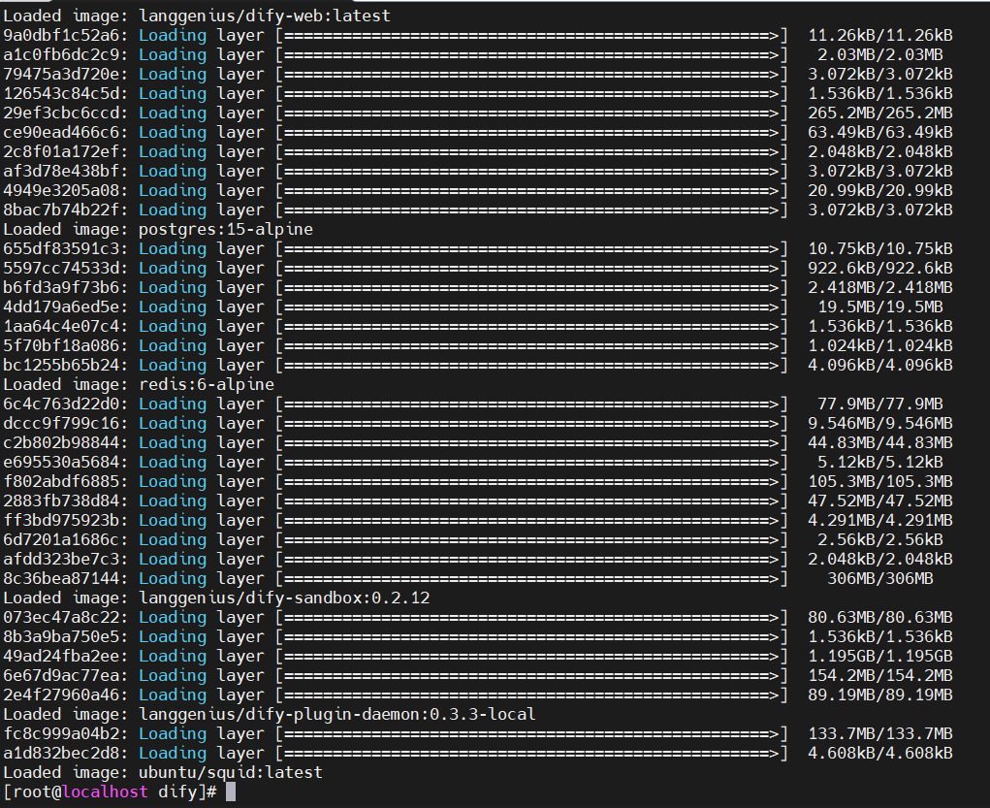Click the 922.6kB/922.6kB size value
Image resolution: width=990 pixels, height=808 pixels.
pyautogui.click(x=880, y=269)
